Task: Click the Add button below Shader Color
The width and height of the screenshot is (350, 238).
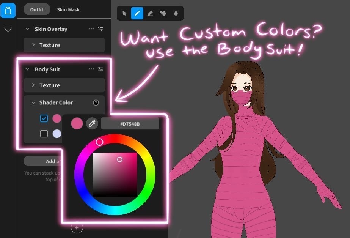Action: (46, 161)
